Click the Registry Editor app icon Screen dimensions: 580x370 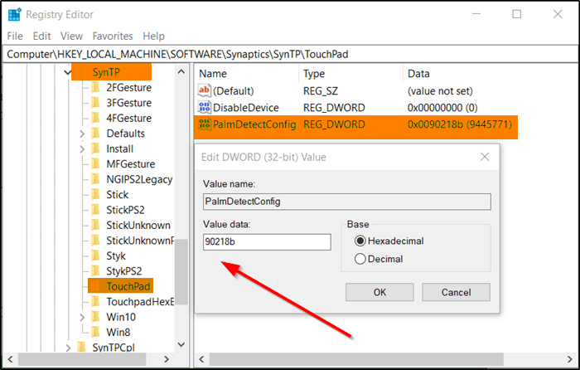pos(14,14)
